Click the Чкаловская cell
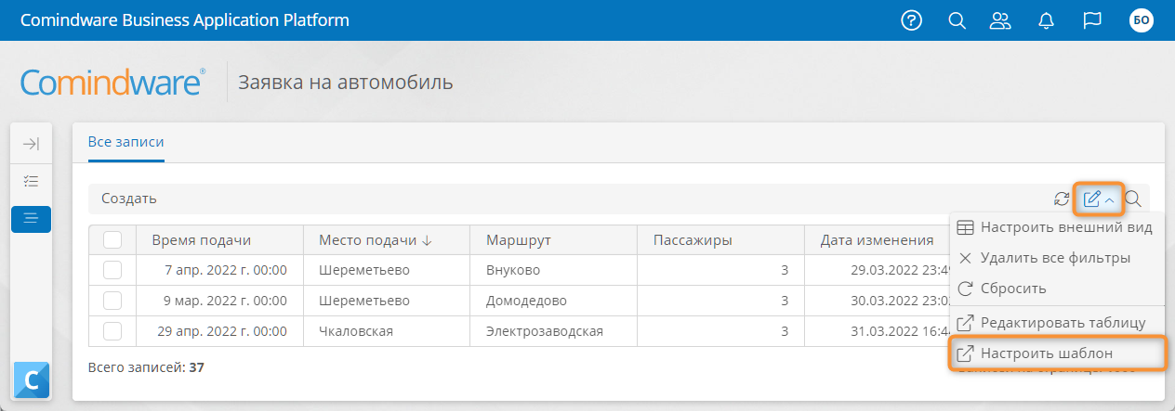The width and height of the screenshot is (1175, 411). click(387, 331)
